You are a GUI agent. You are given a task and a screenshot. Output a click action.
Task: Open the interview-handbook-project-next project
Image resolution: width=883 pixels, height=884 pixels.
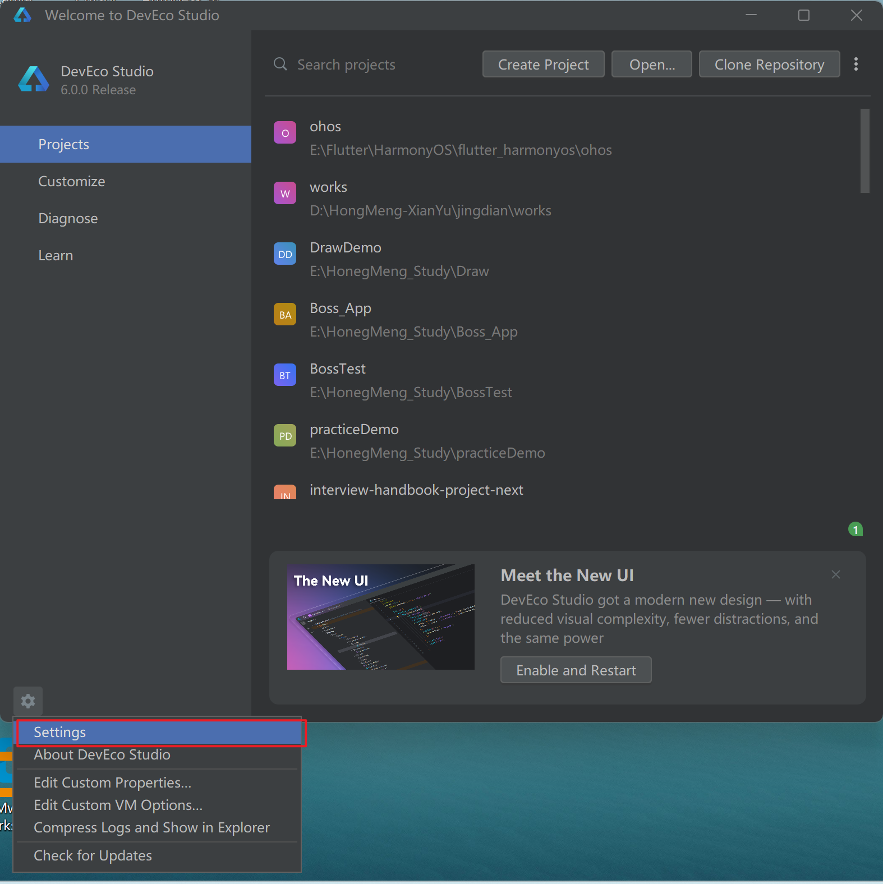(417, 490)
